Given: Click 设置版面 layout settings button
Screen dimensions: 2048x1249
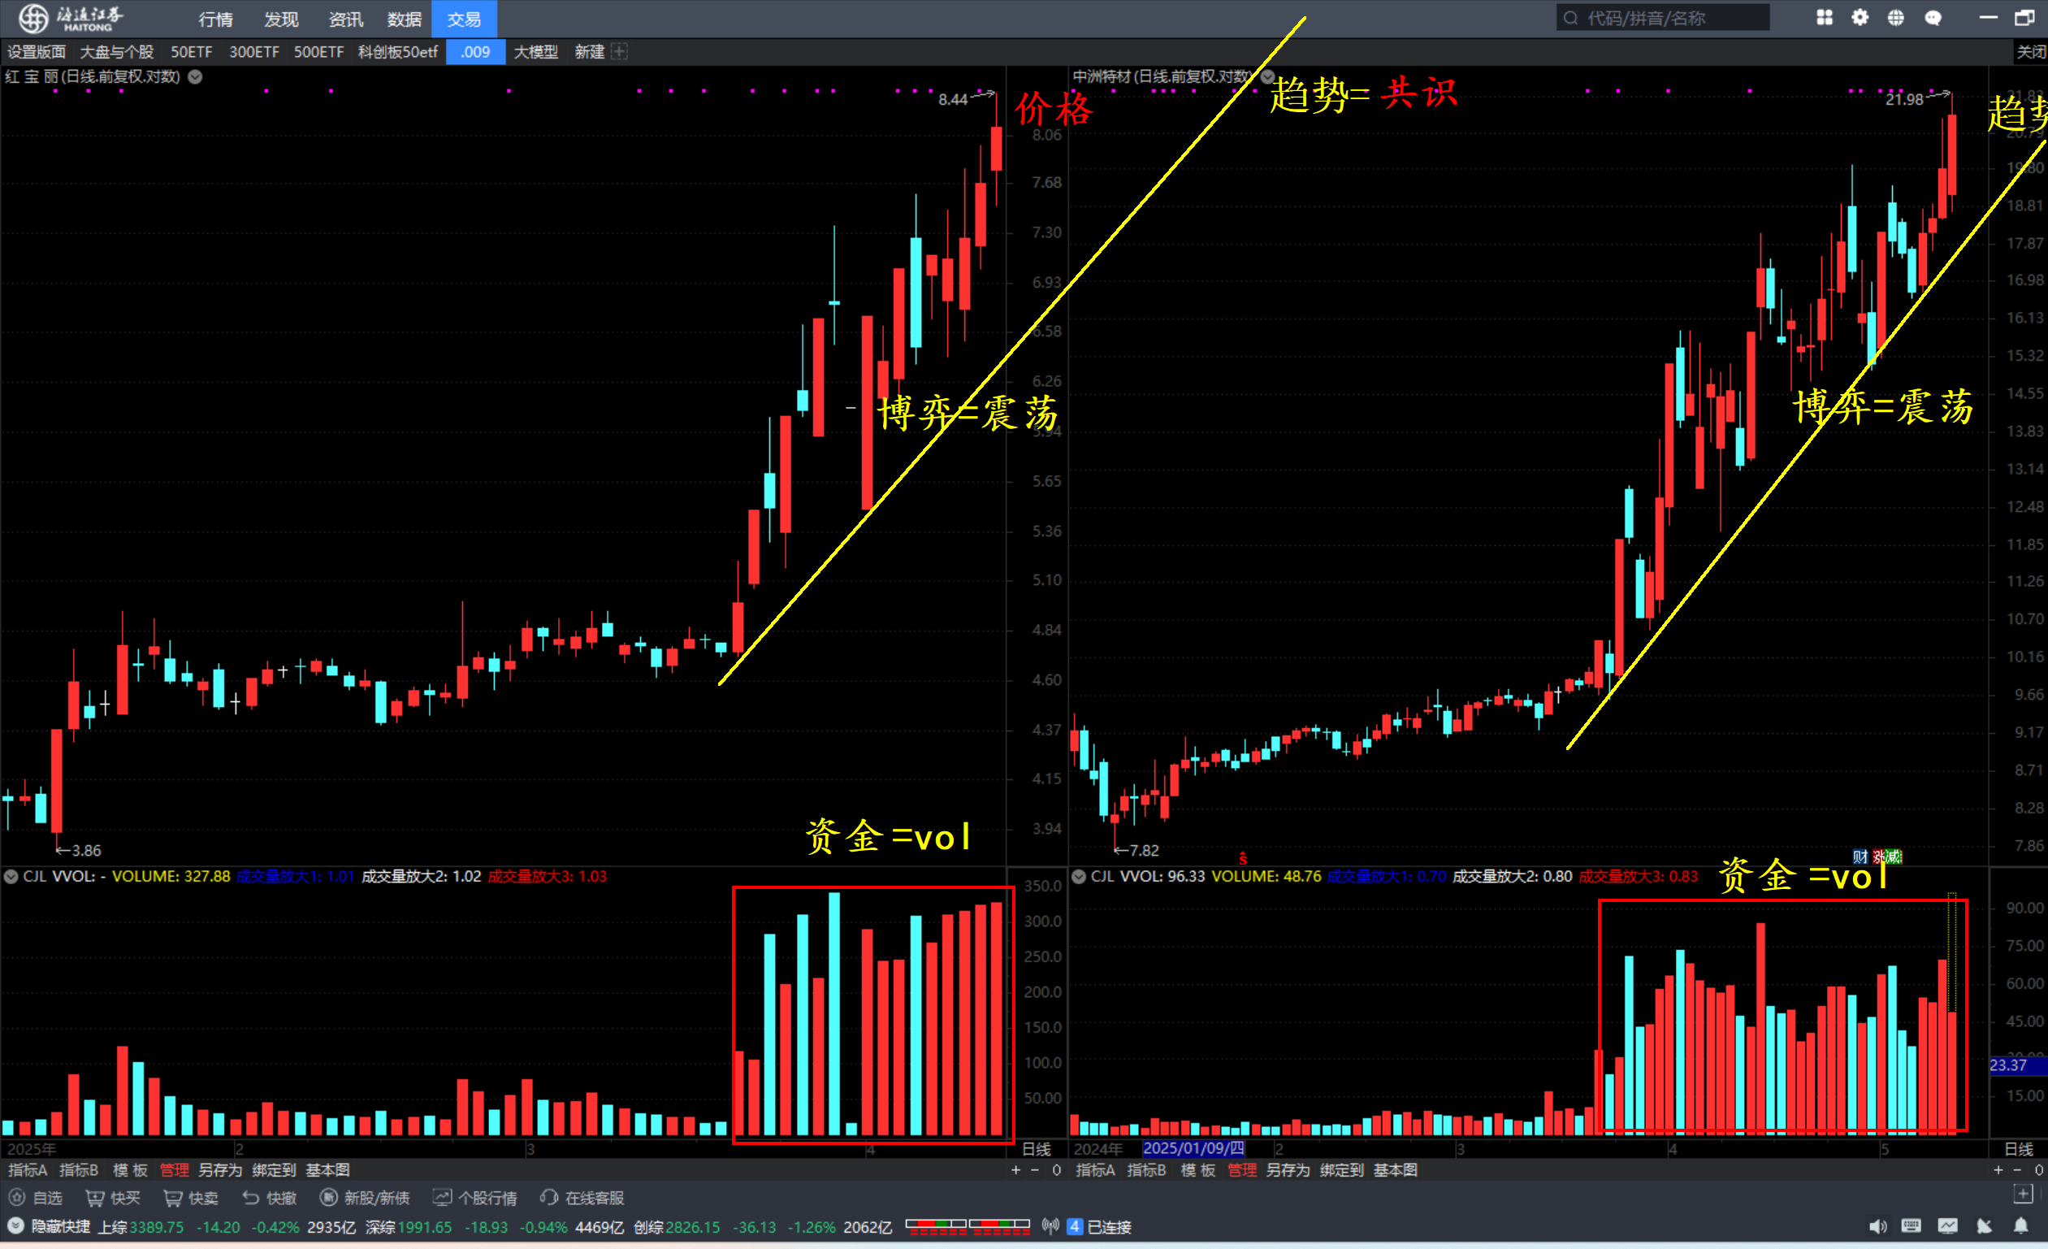Looking at the screenshot, I should pyautogui.click(x=37, y=51).
